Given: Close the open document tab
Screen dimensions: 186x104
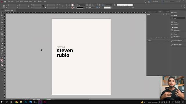Looking at the screenshot, I should pos(14,11).
